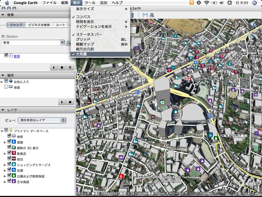Click the print toolbar icon
The image size is (262, 197).
point(152,15)
